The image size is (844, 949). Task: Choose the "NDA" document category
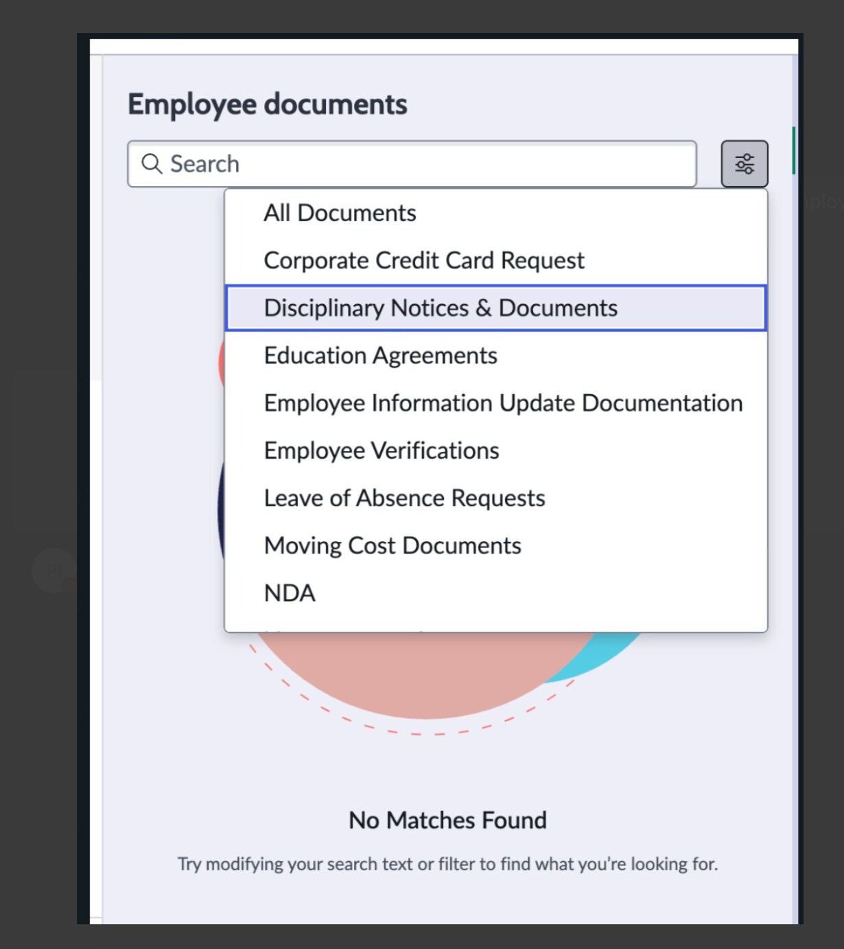(x=290, y=593)
